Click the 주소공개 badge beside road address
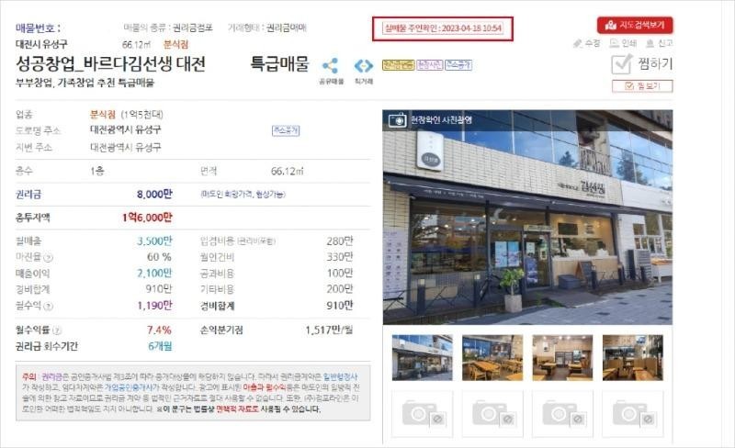This screenshot has width=735, height=448. click(286, 130)
